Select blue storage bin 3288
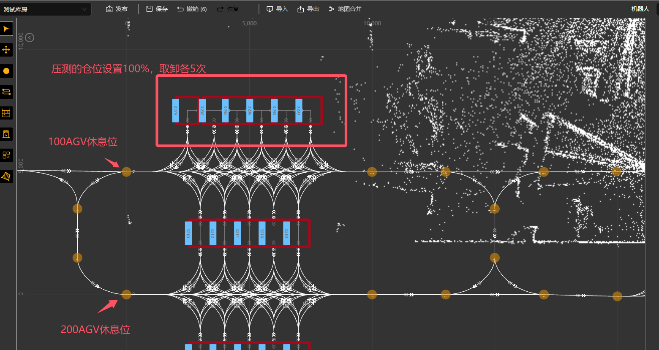Viewport: 659px width, 350px height. click(x=274, y=111)
